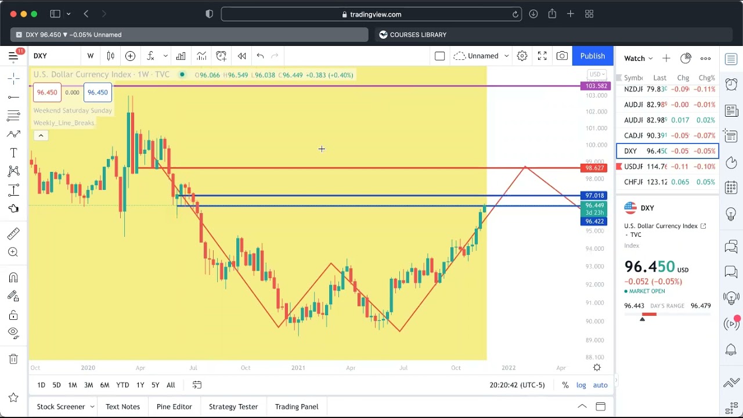Toggle lock all drawing tools
Screen dimensions: 743x418
point(13,315)
